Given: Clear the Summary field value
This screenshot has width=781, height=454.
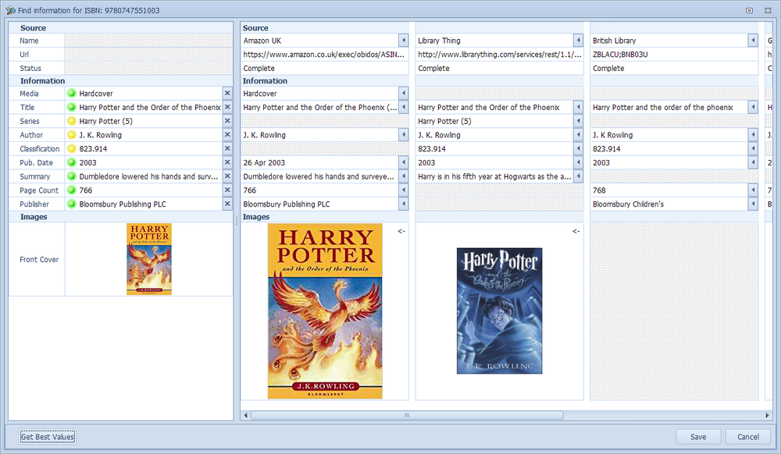Looking at the screenshot, I should point(227,176).
